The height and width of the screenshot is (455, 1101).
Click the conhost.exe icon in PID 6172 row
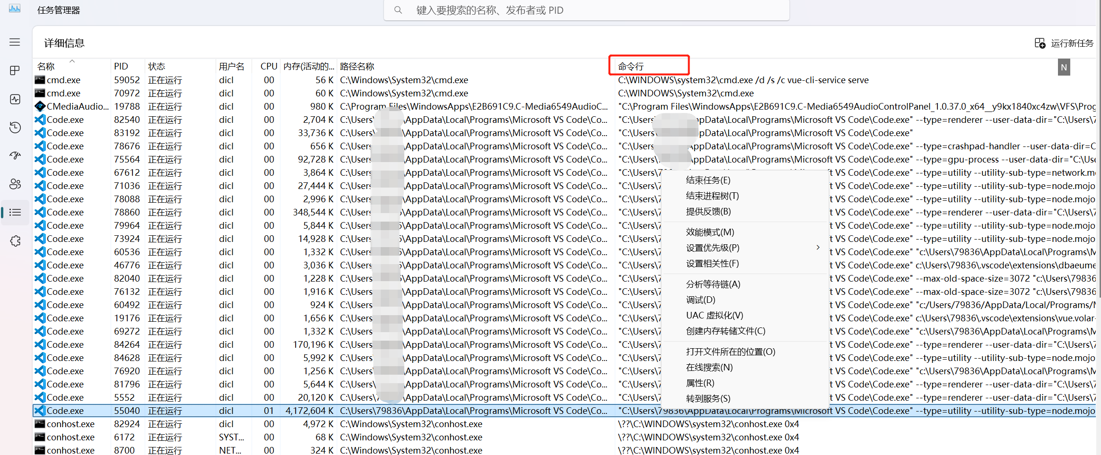40,437
